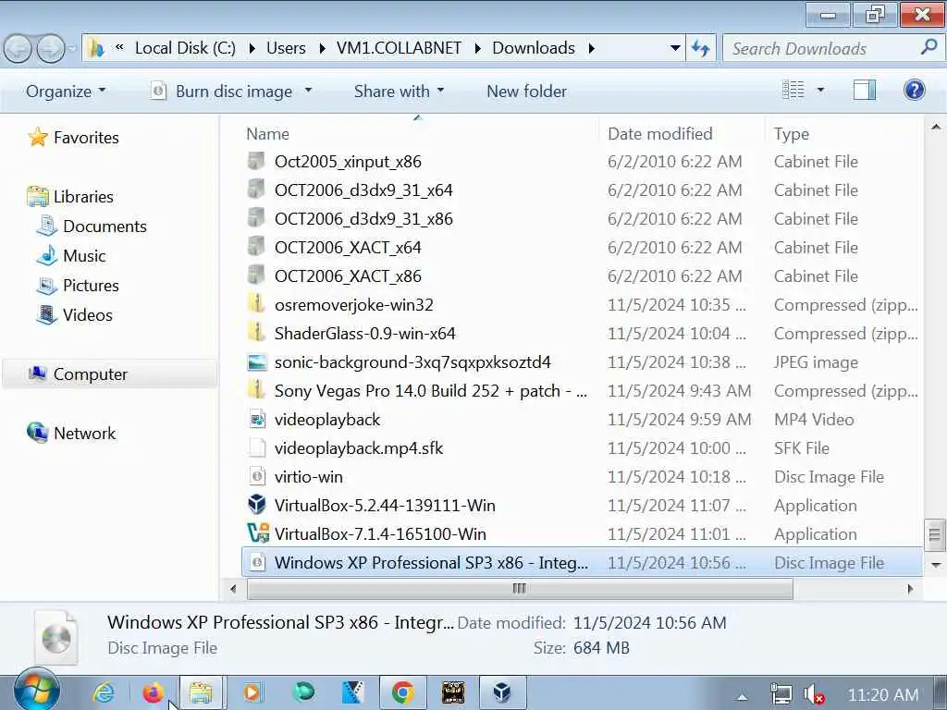Open the address bar history dropdown
Viewport: 947px width, 710px height.
[x=675, y=48]
